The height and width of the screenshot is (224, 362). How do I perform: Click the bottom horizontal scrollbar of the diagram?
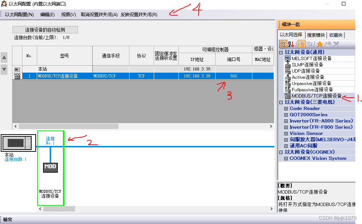pyautogui.click(x=59, y=209)
